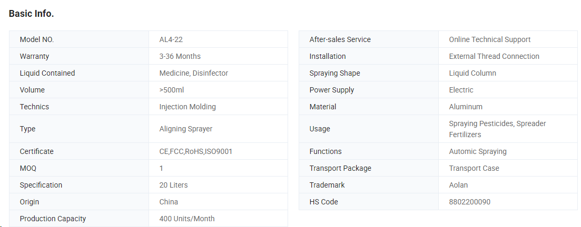The width and height of the screenshot is (581, 227).
Task: Click the China origin value
Action: [x=169, y=202]
